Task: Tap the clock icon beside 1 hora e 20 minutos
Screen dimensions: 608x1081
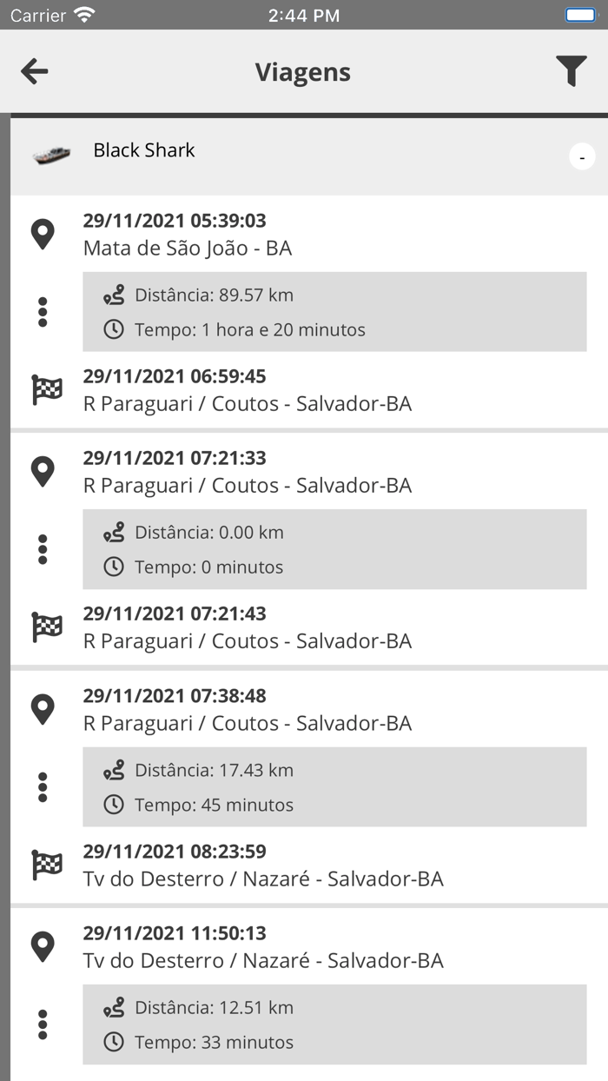Action: click(113, 330)
